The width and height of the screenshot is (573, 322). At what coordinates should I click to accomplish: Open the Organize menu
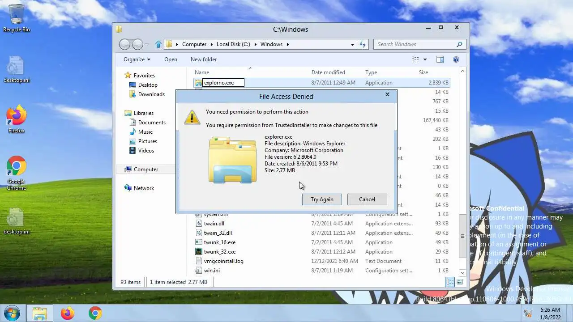(x=137, y=59)
